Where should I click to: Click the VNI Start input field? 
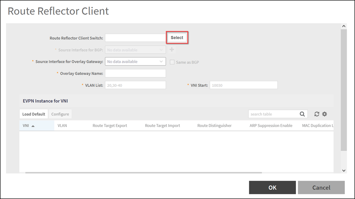point(244,85)
